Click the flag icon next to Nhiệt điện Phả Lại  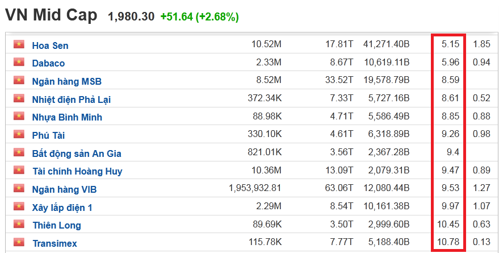(19, 99)
